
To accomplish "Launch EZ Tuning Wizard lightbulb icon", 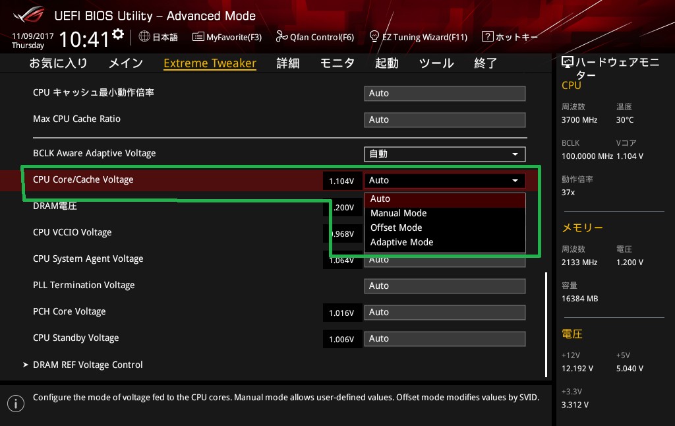I will point(374,37).
